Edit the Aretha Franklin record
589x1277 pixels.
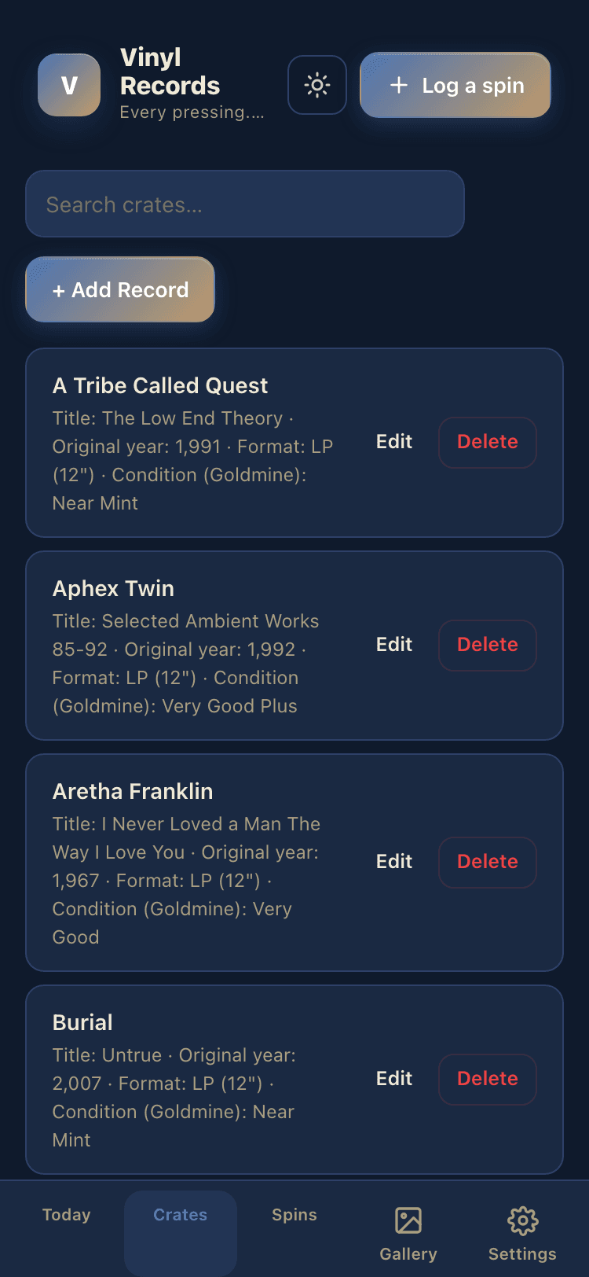394,862
